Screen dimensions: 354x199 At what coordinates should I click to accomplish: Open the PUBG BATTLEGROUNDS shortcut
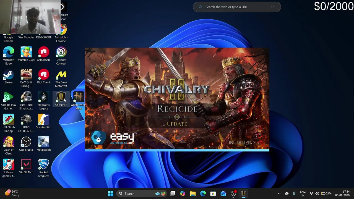click(x=26, y=123)
